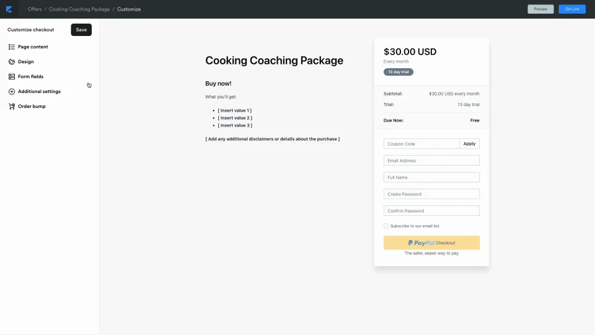Click the What you'll get text
The height and width of the screenshot is (335, 595).
221,97
